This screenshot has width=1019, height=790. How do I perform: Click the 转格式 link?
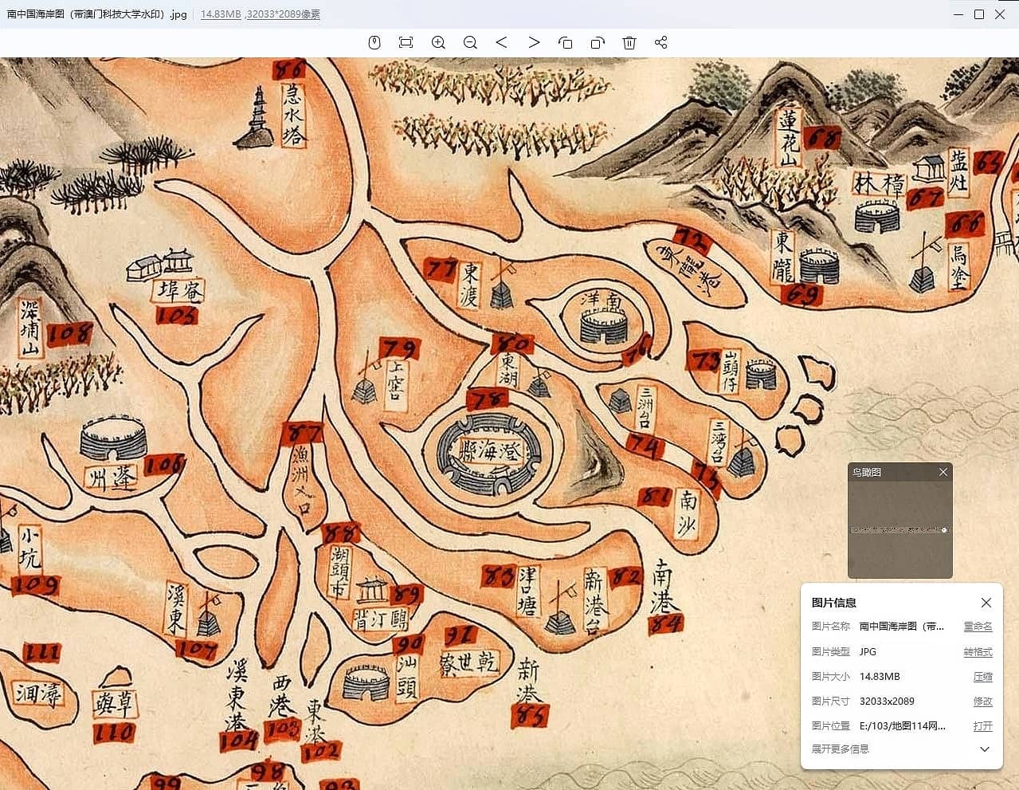[x=978, y=652]
